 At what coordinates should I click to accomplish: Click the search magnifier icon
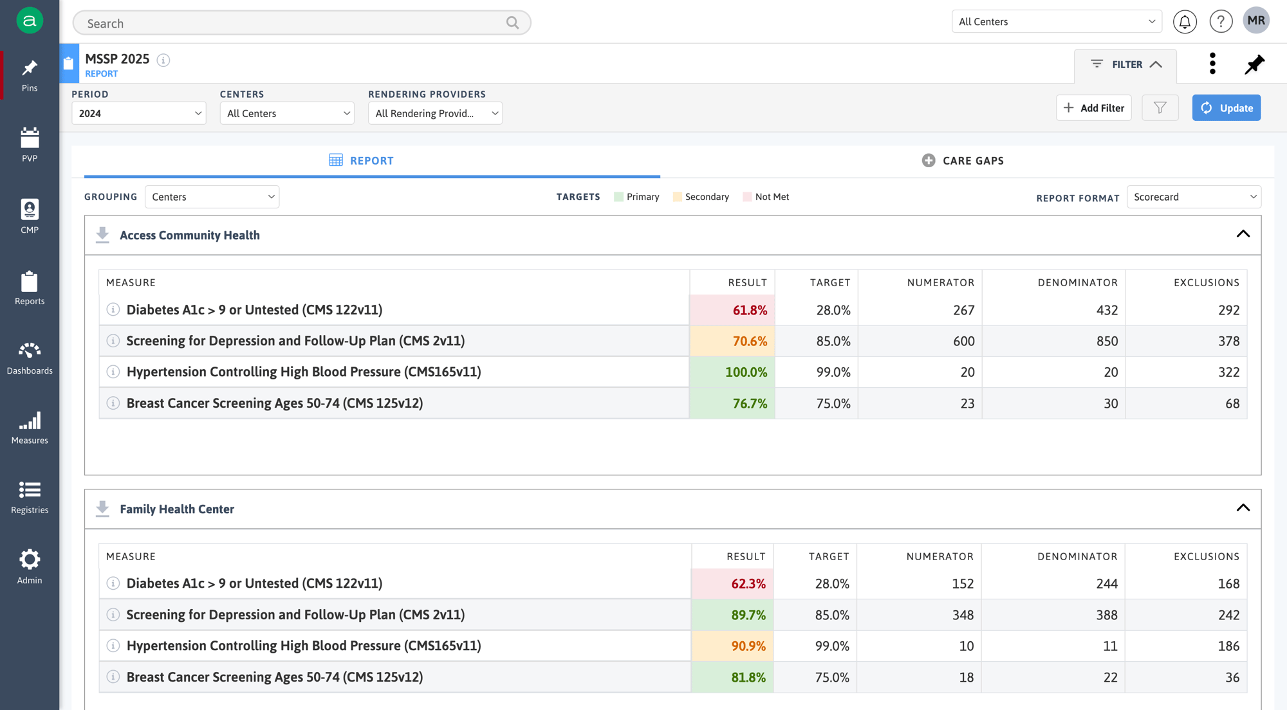[x=513, y=23]
